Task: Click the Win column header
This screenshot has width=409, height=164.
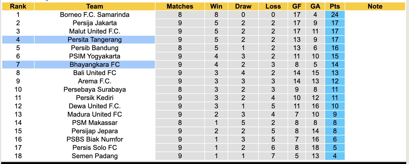Action: point(216,6)
